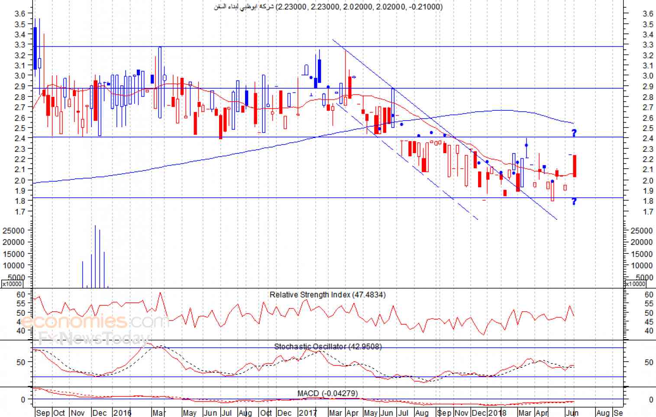The image size is (656, 417).
Task: Click the 20000 label on right volume axis
Action: point(642,242)
